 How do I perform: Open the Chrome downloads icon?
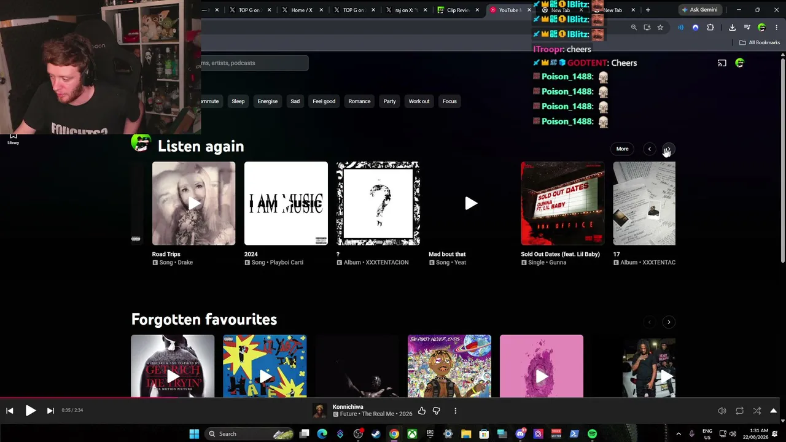pyautogui.click(x=732, y=28)
